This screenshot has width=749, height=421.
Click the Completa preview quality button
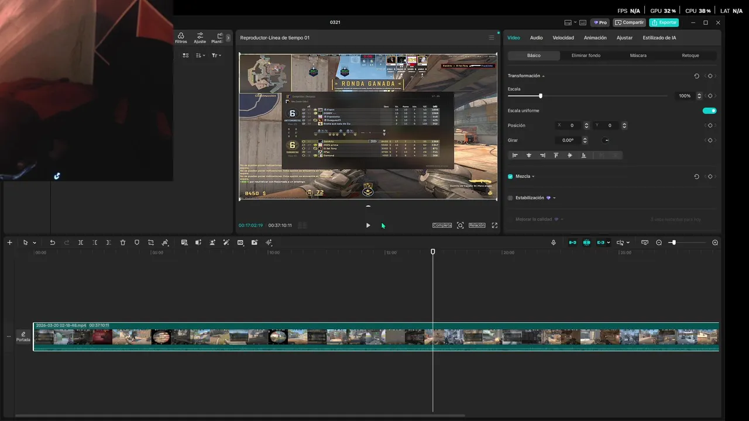[442, 225]
